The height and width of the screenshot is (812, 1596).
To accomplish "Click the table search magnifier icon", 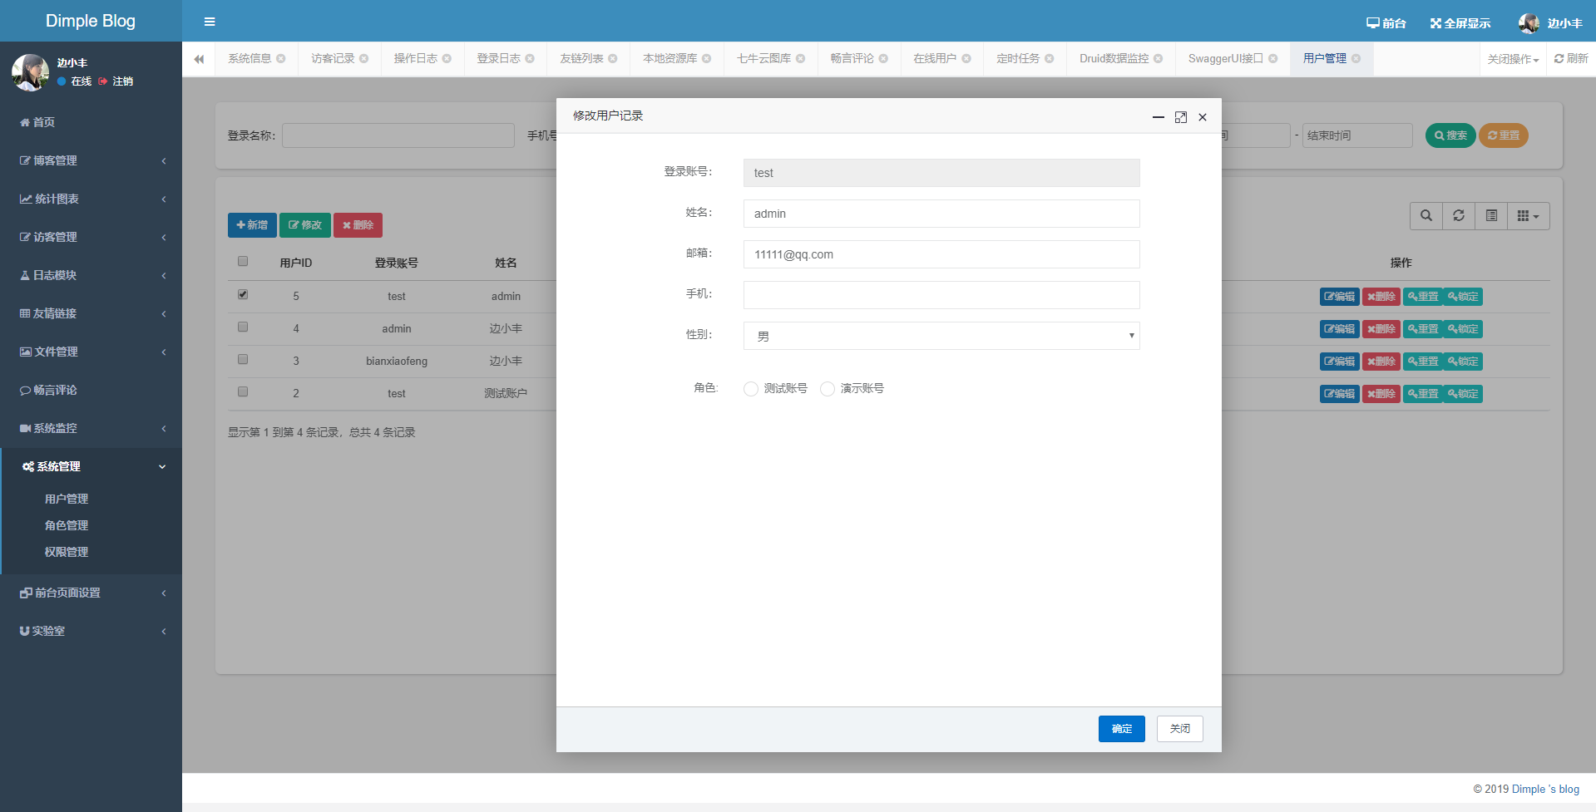I will pyautogui.click(x=1426, y=216).
